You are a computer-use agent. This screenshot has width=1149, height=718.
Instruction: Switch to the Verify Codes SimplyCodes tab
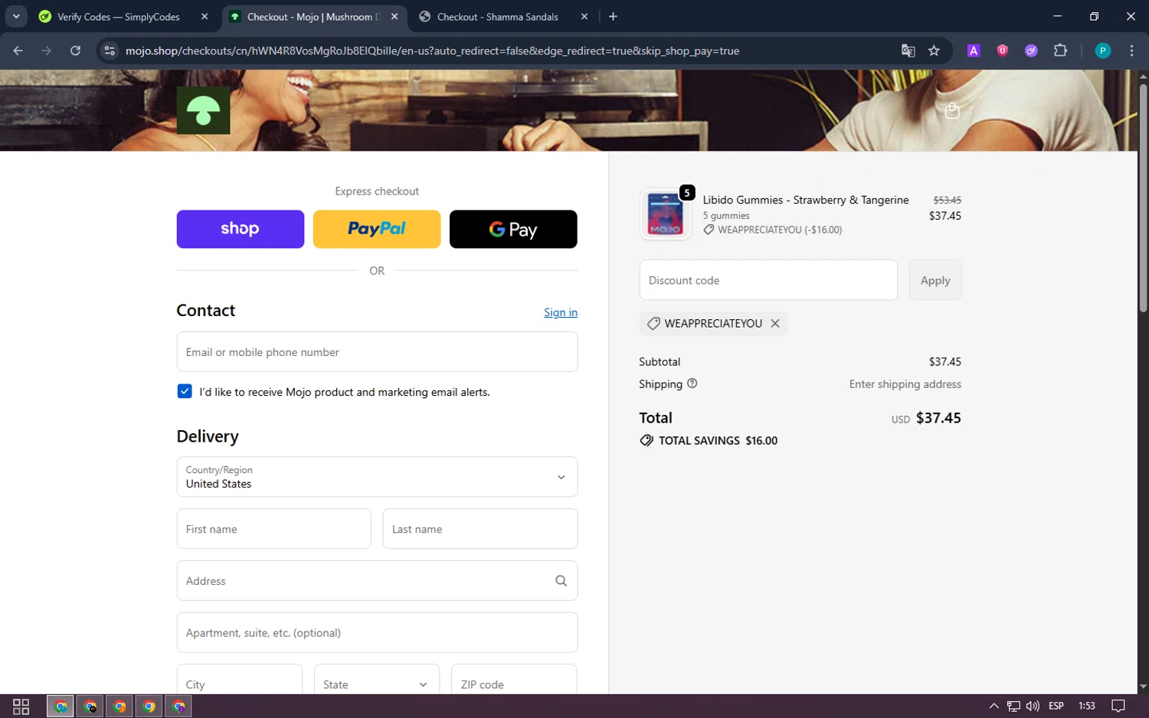pyautogui.click(x=119, y=17)
